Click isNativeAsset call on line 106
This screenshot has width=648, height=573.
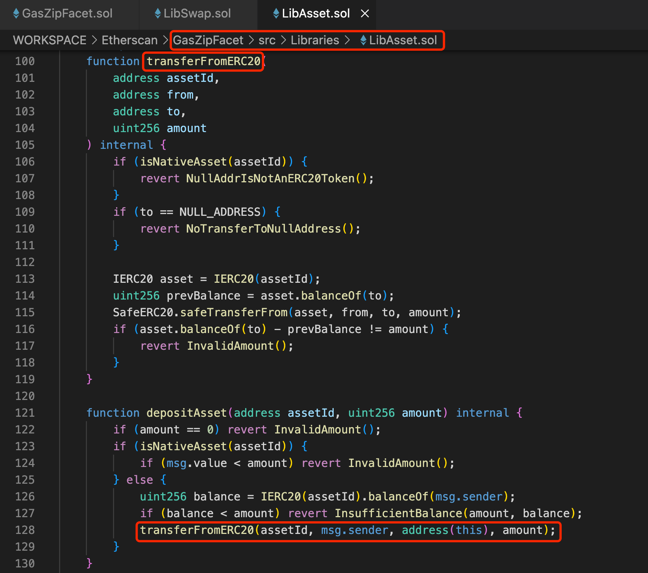[183, 162]
